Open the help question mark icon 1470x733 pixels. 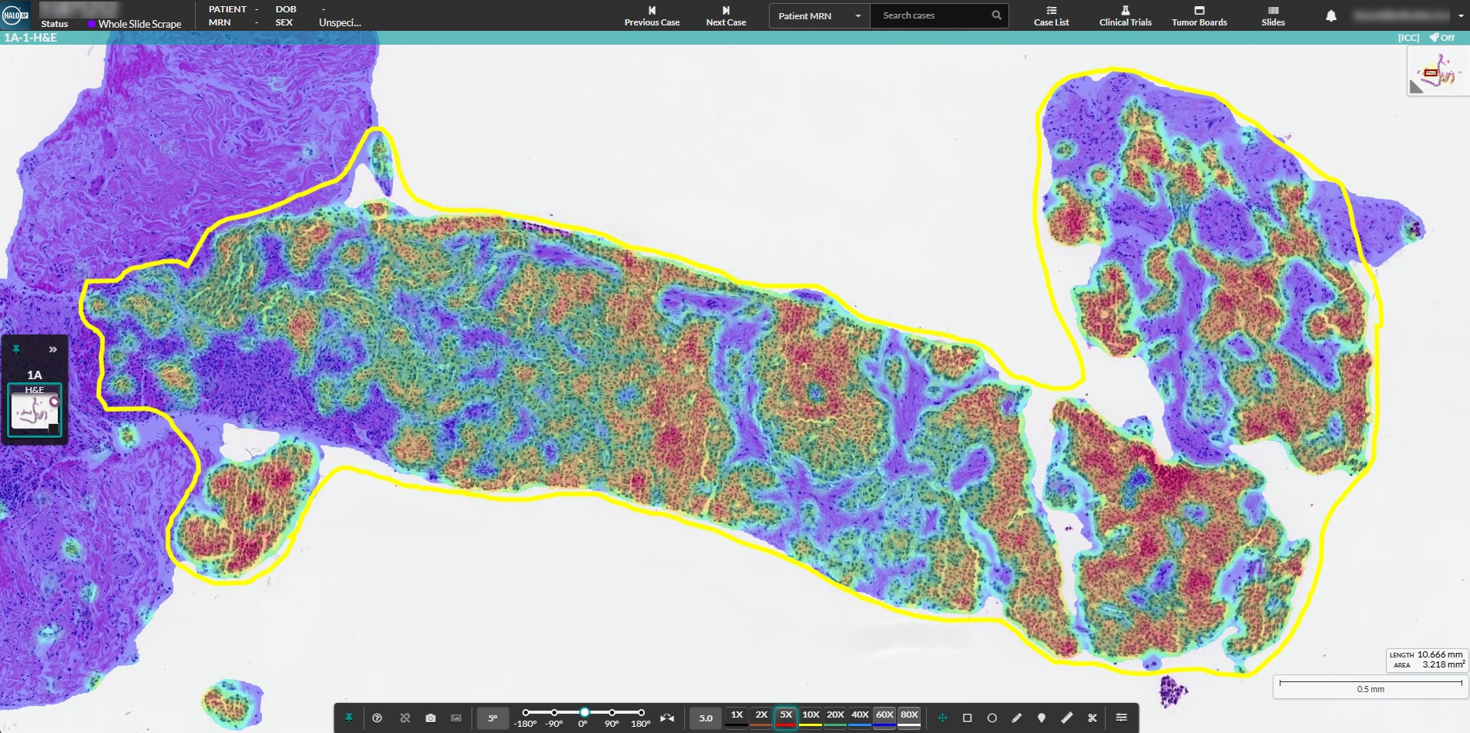click(377, 718)
